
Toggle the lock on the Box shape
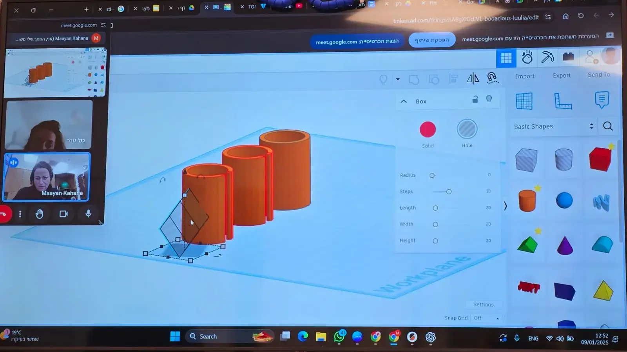point(475,99)
